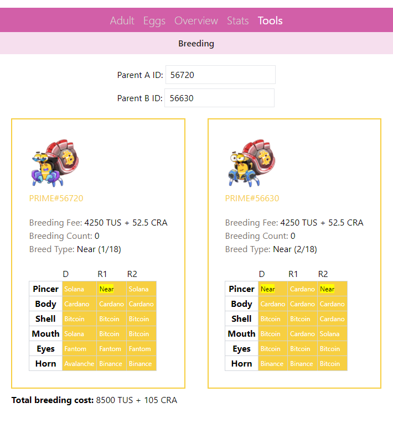Screen dimensions: 393x434
Task: Click Bitcoin D cell in PRIME#56720 Shell row
Action: (x=79, y=319)
